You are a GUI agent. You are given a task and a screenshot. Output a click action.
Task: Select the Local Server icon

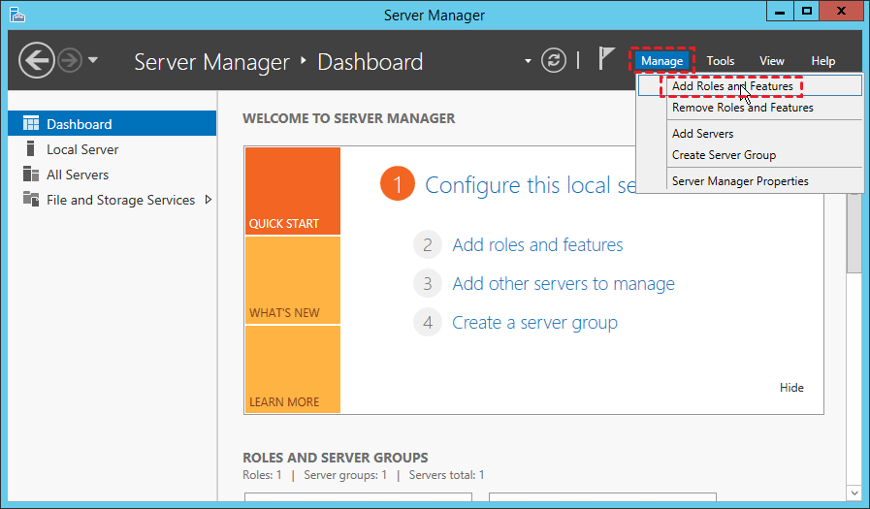(x=31, y=149)
